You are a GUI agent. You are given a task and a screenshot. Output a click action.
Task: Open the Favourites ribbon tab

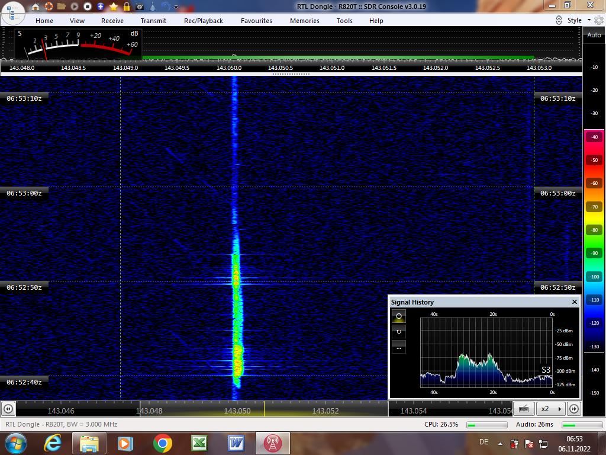click(257, 21)
